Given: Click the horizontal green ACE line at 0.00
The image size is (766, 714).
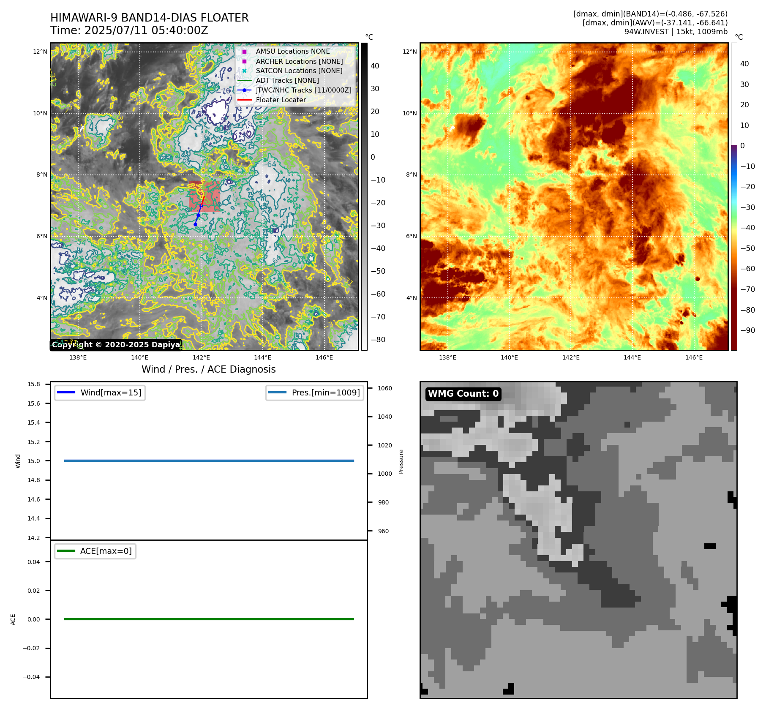Looking at the screenshot, I should 209,619.
